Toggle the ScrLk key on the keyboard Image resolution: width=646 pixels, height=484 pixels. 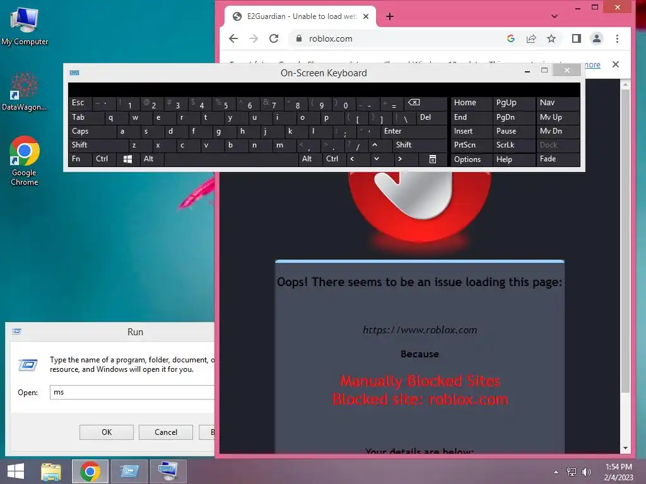click(514, 145)
